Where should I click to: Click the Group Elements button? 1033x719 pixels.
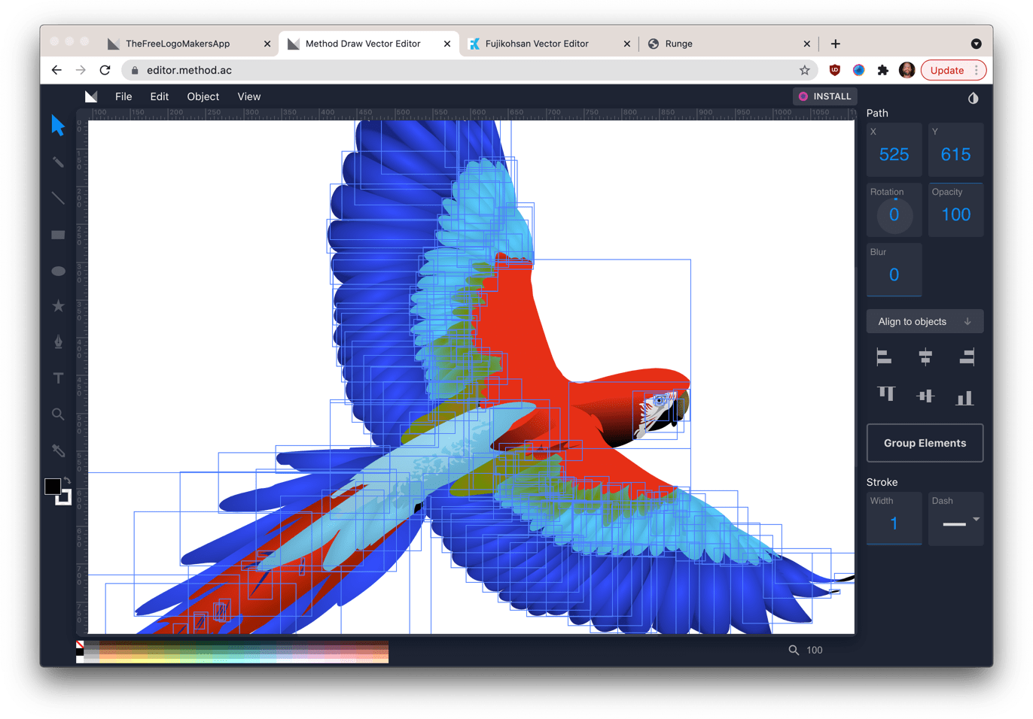tap(925, 443)
